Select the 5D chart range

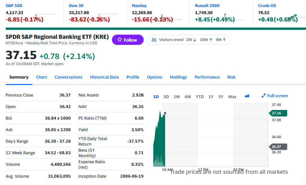click(x=166, y=97)
